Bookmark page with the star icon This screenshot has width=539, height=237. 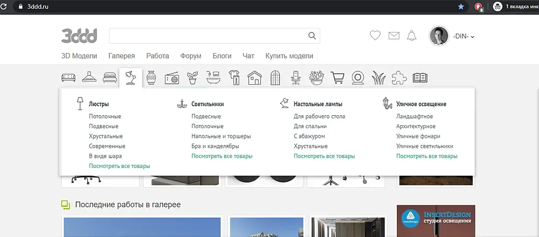pos(461,6)
